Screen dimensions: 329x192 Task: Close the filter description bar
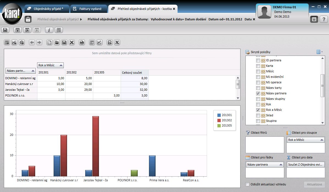click(254, 19)
